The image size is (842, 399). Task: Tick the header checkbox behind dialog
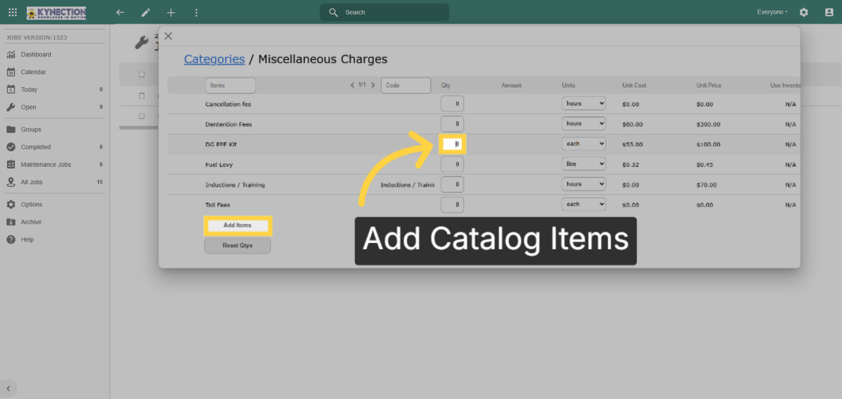(142, 74)
